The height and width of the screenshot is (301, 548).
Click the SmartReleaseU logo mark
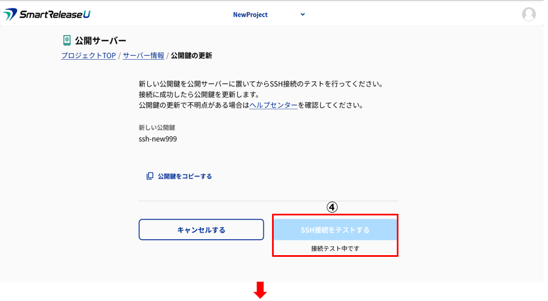(x=10, y=14)
